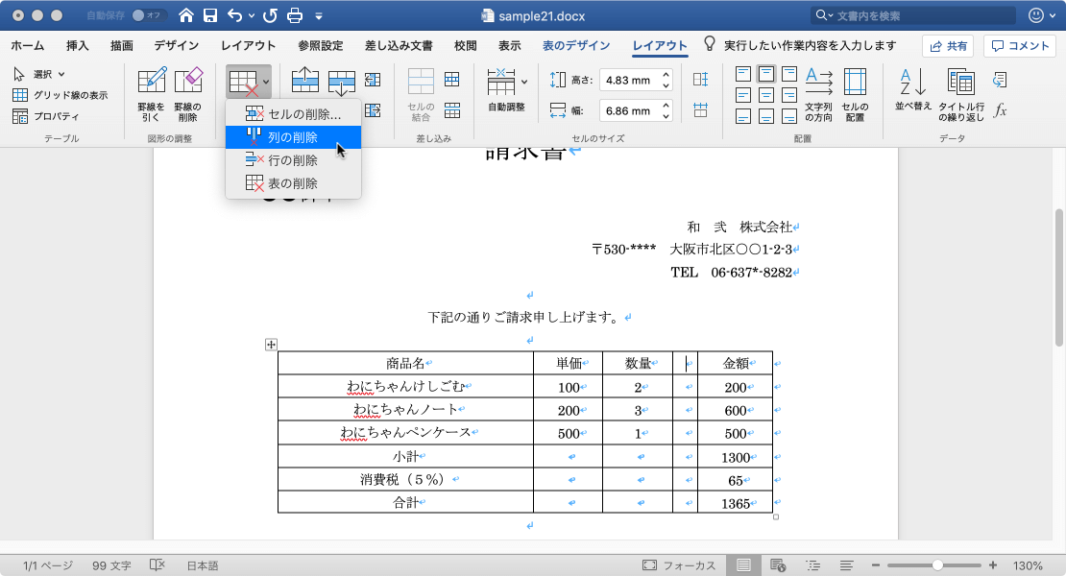Select the Eraser (罫線の削除) tool

[187, 93]
